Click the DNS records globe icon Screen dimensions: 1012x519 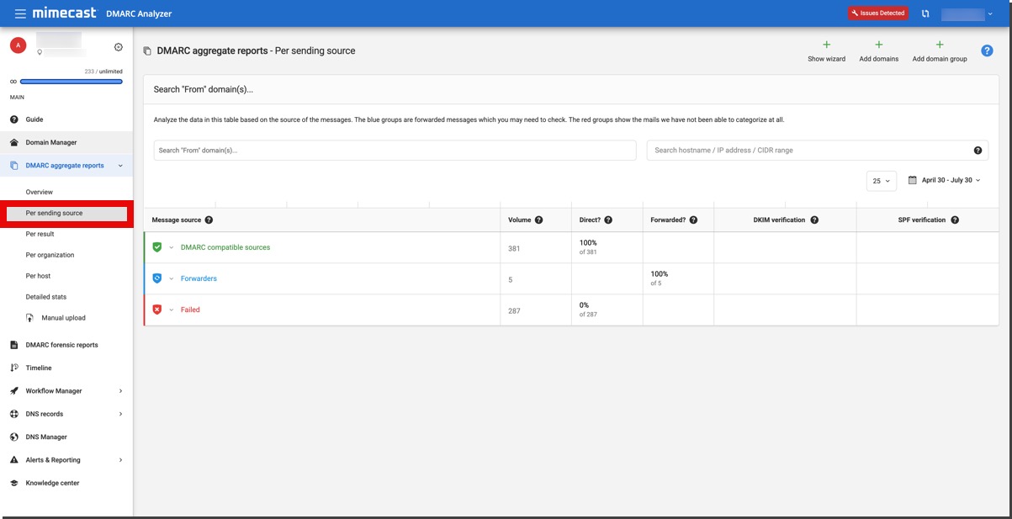[x=14, y=414]
